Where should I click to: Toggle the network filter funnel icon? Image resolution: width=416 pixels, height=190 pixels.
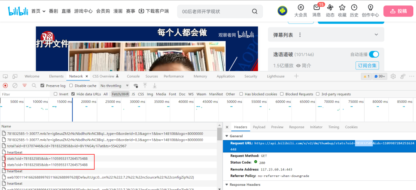25,86
